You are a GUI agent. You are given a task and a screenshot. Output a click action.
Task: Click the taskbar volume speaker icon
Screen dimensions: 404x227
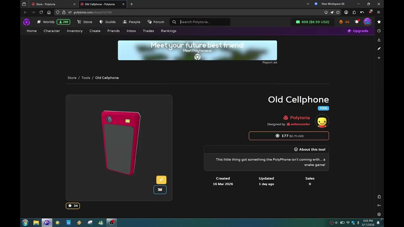tap(336, 223)
